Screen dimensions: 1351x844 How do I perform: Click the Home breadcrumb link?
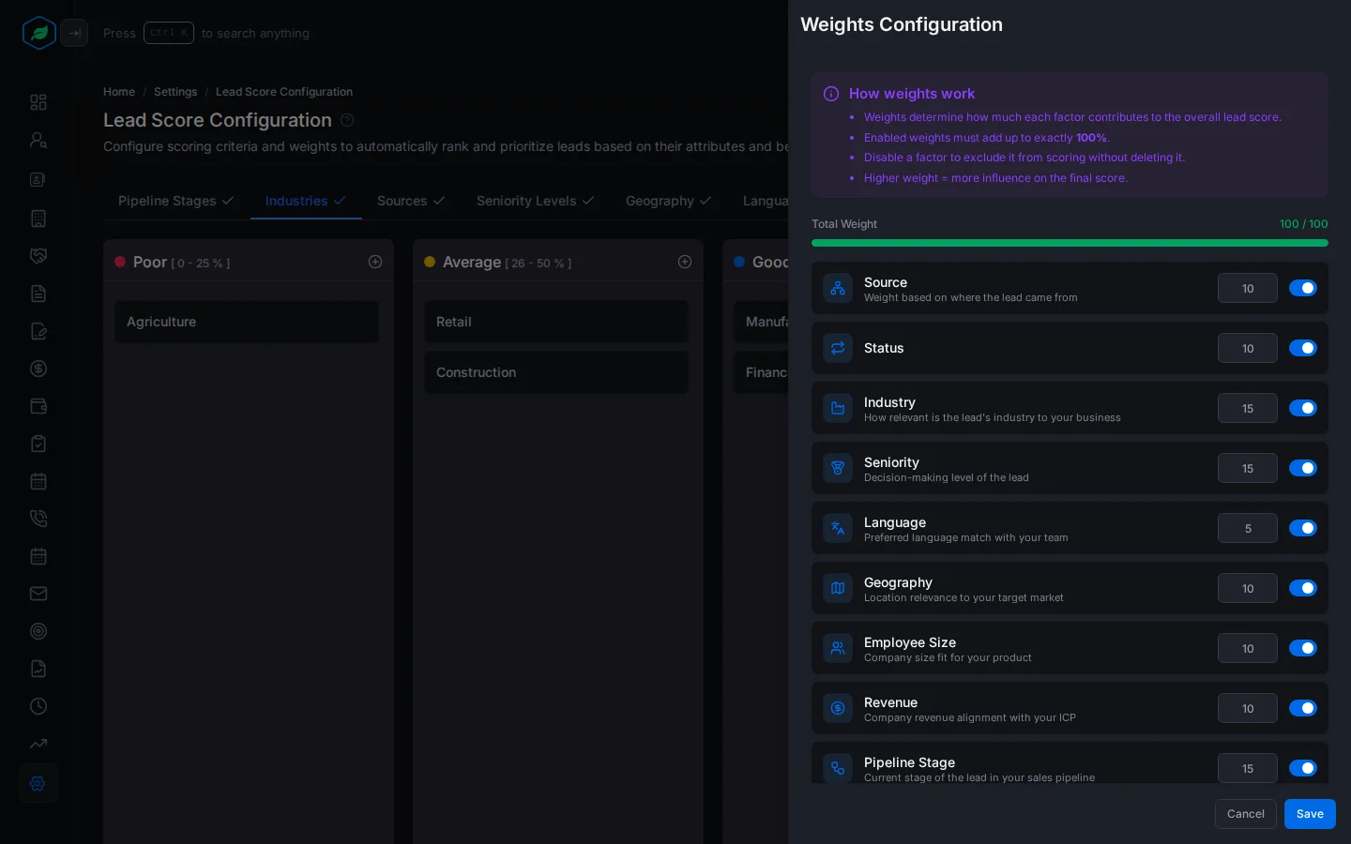pos(119,92)
